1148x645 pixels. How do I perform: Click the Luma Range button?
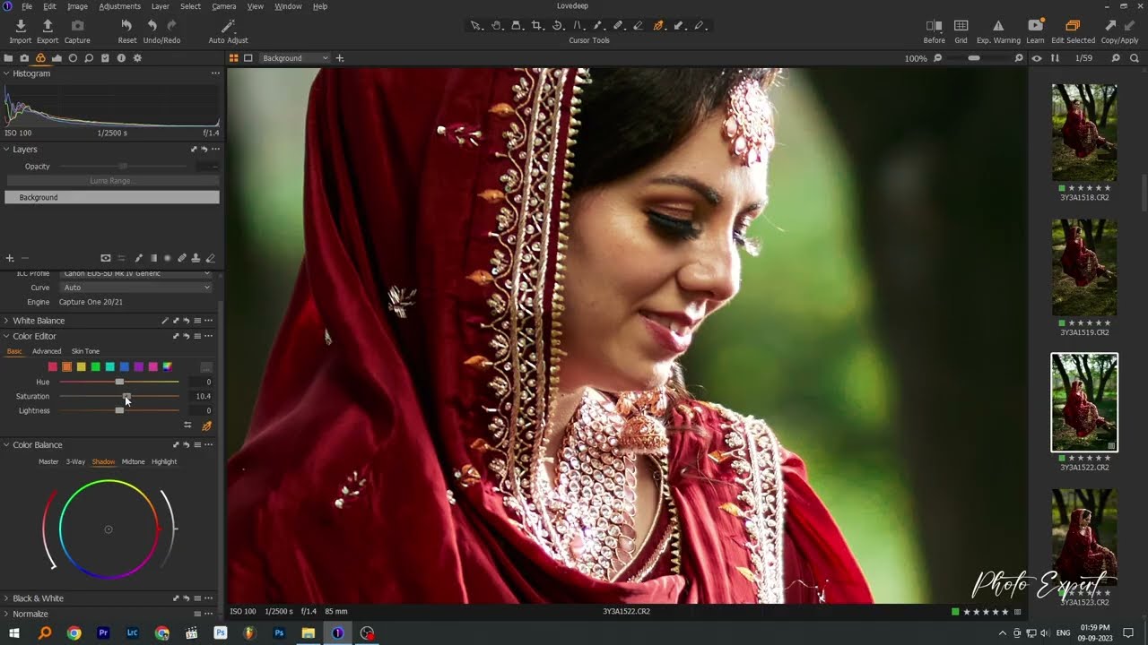click(x=112, y=181)
